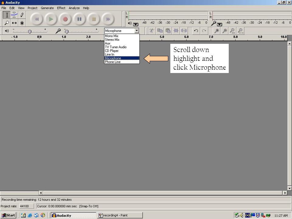This screenshot has height=219, width=292.
Task: Select the Time Shift tool
Action: pyautogui.click(x=14, y=23)
